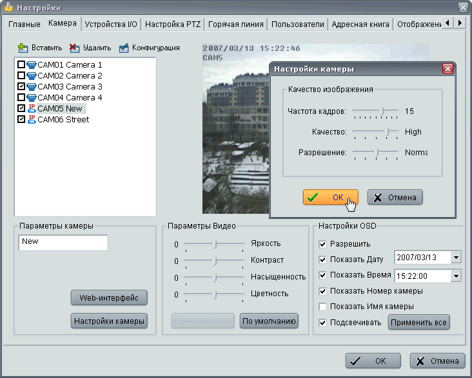
Task: Click the blue camera icon of CAM03
Action: (x=32, y=86)
